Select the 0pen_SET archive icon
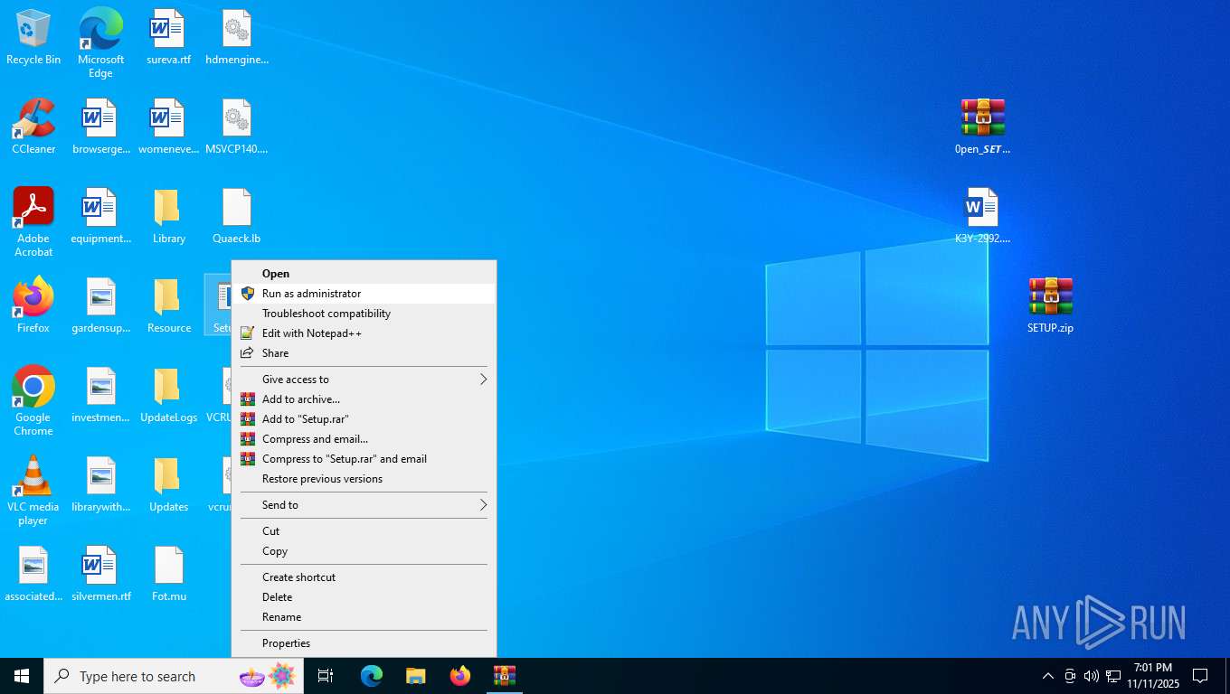Viewport: 1230px width, 694px height. pos(982,127)
